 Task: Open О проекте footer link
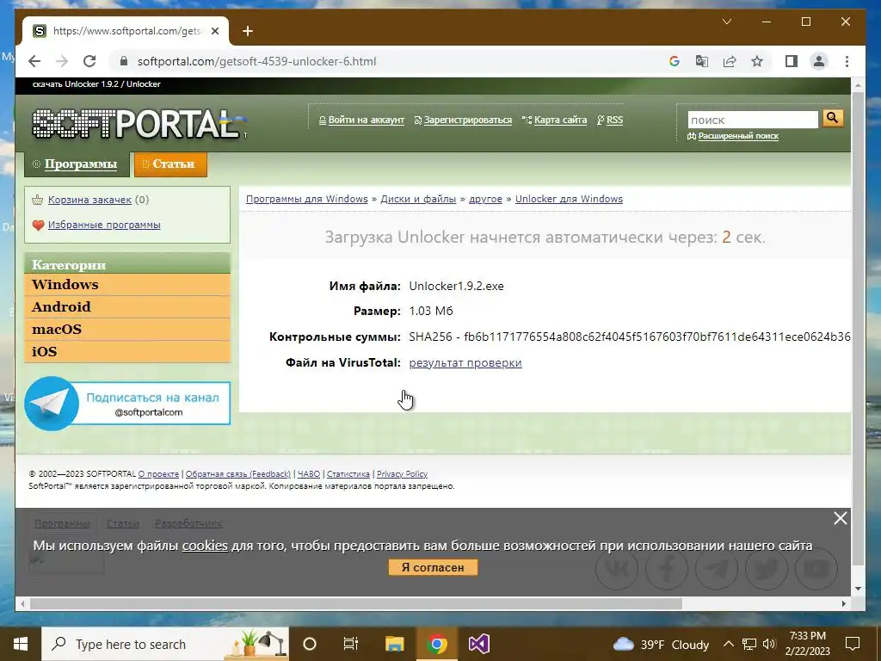click(158, 474)
